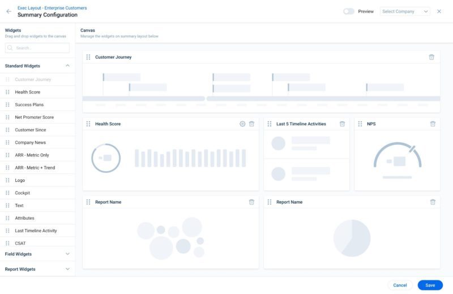Delete the Health Score widget
The height and width of the screenshot is (294, 453).
coord(252,124)
